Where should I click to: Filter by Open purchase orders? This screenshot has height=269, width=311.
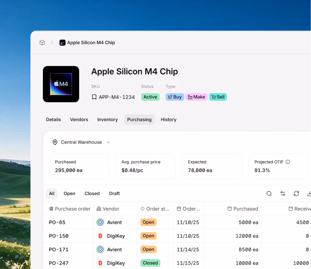point(70,194)
